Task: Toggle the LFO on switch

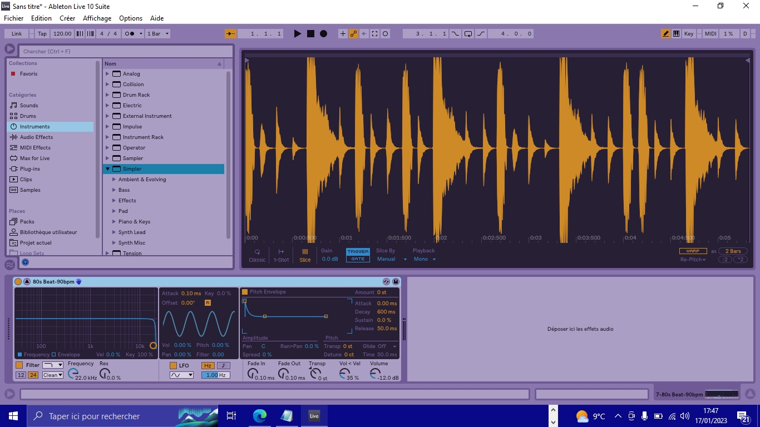Action: pyautogui.click(x=173, y=366)
